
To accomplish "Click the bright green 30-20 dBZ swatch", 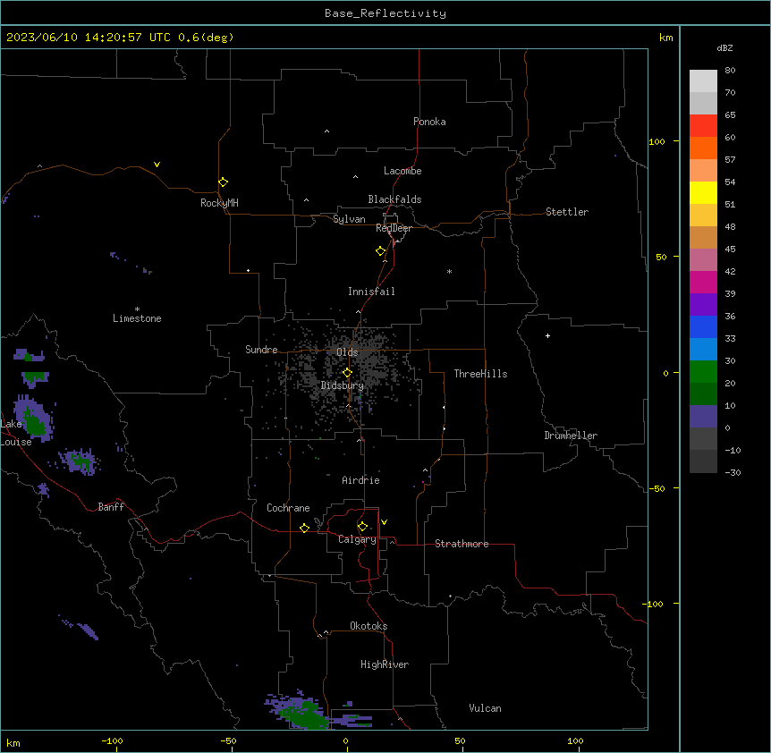I will [703, 372].
